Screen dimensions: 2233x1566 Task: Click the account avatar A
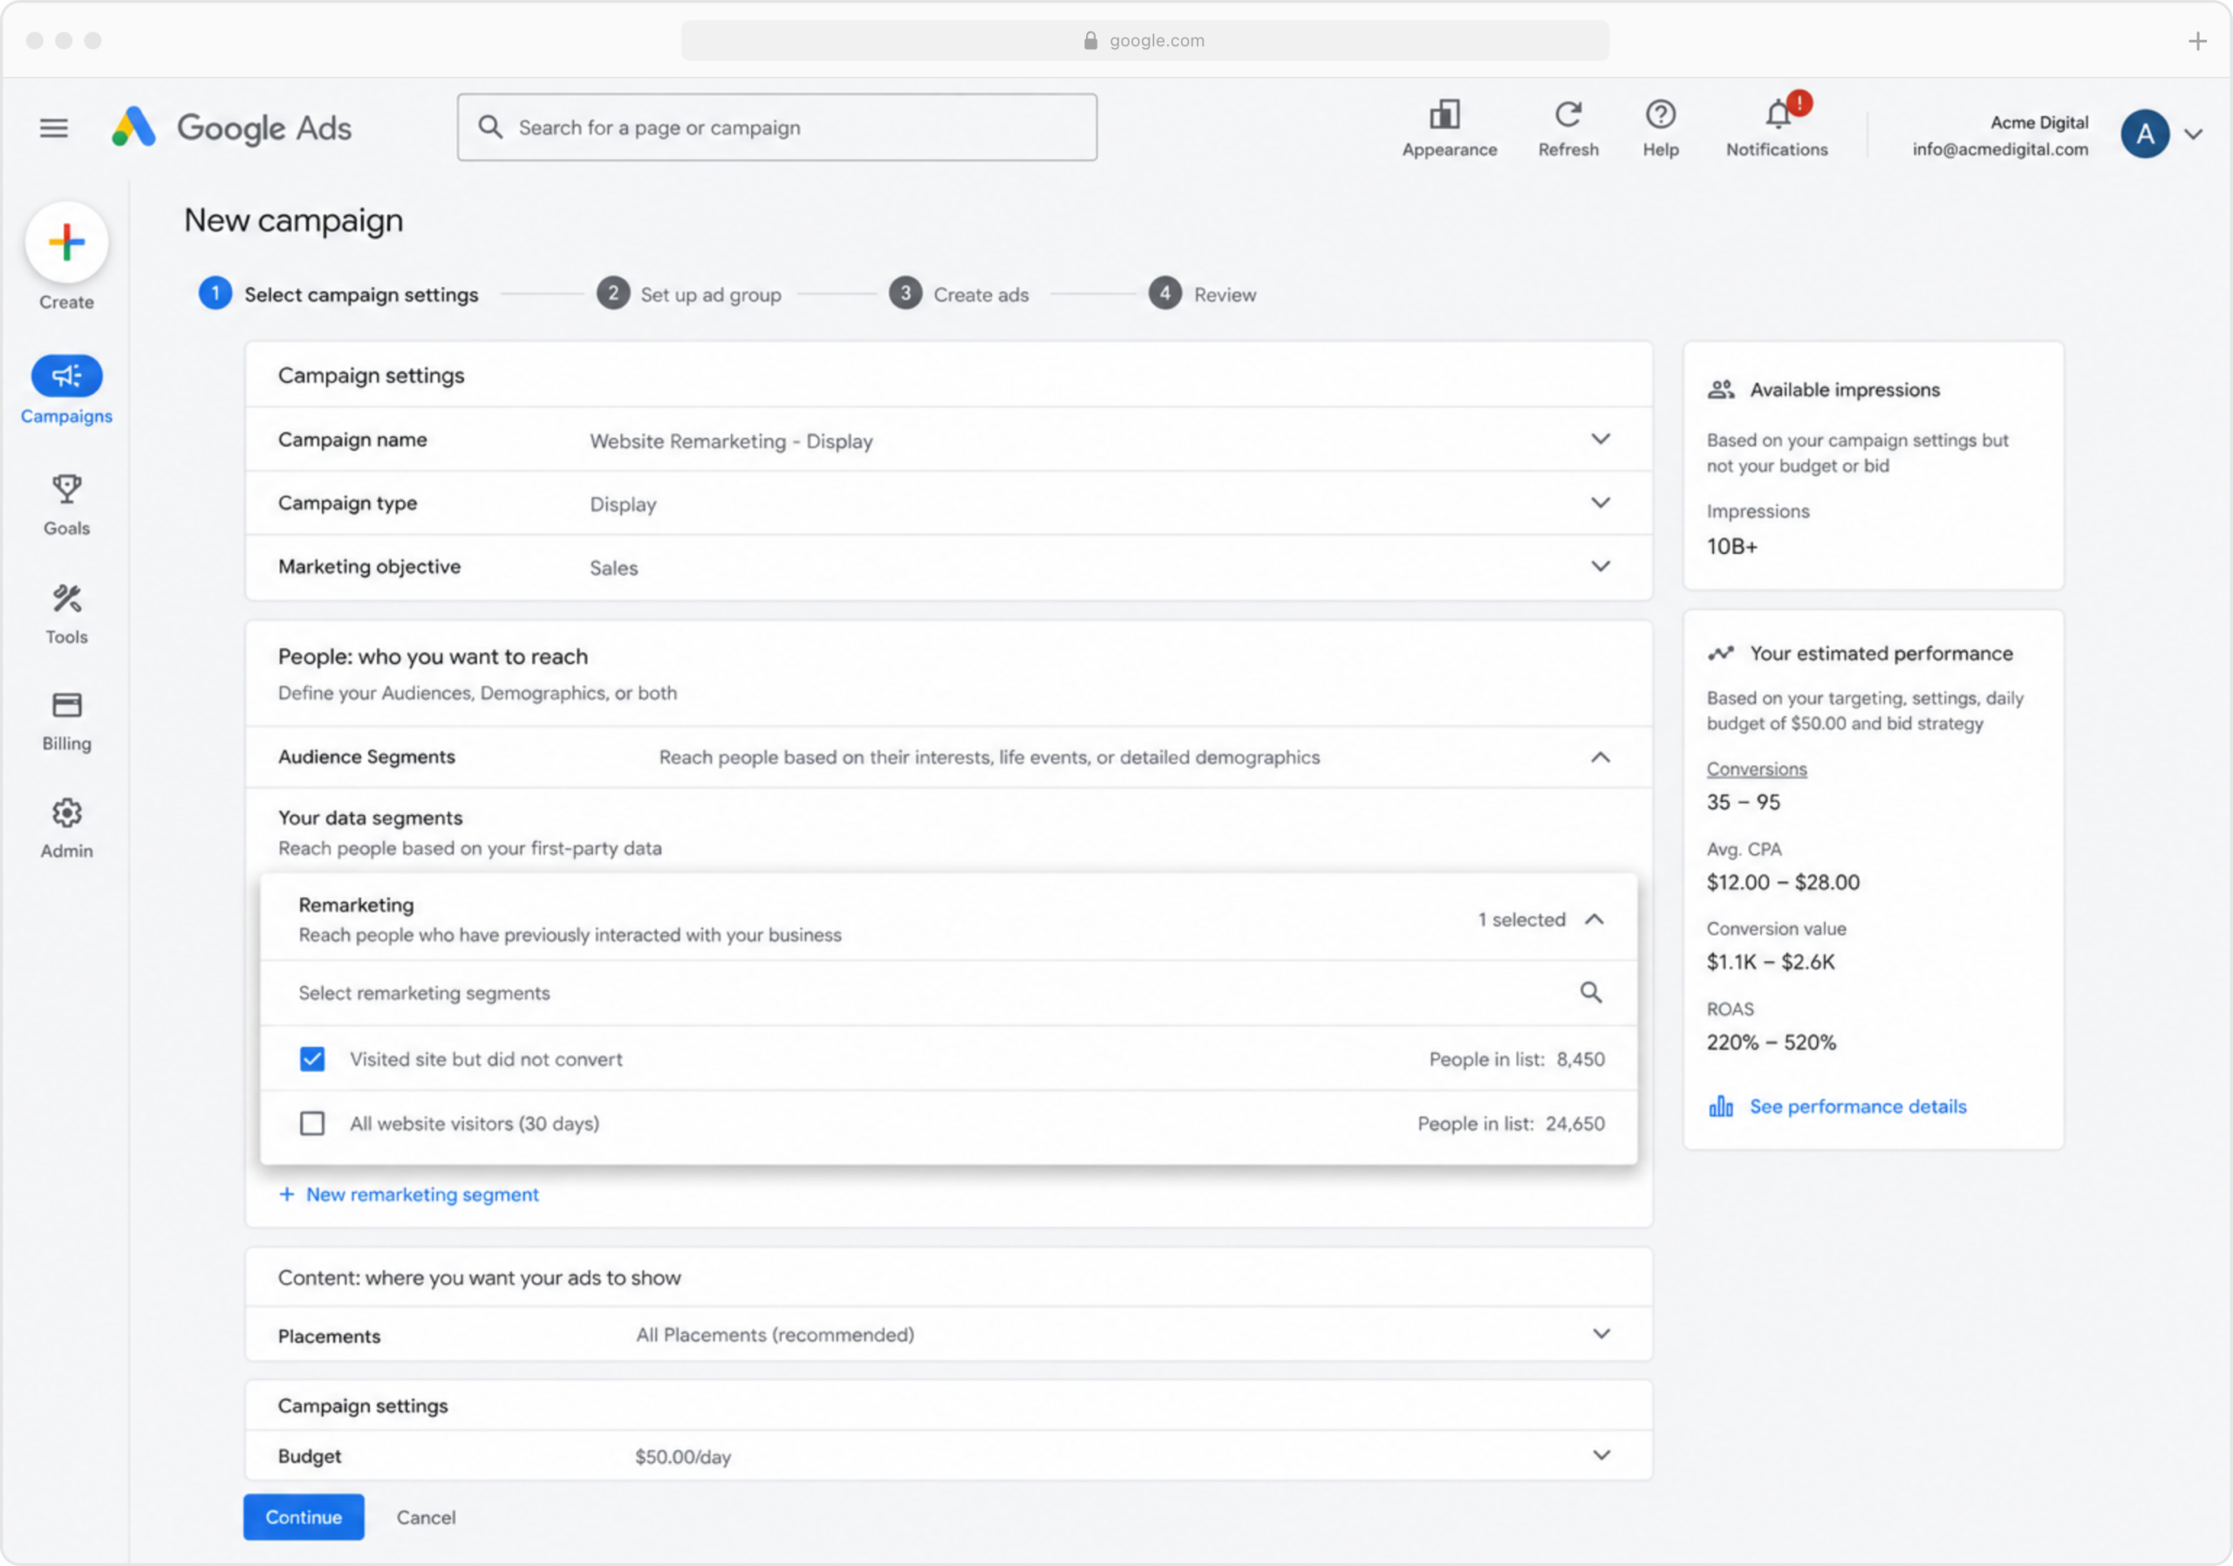point(2146,134)
